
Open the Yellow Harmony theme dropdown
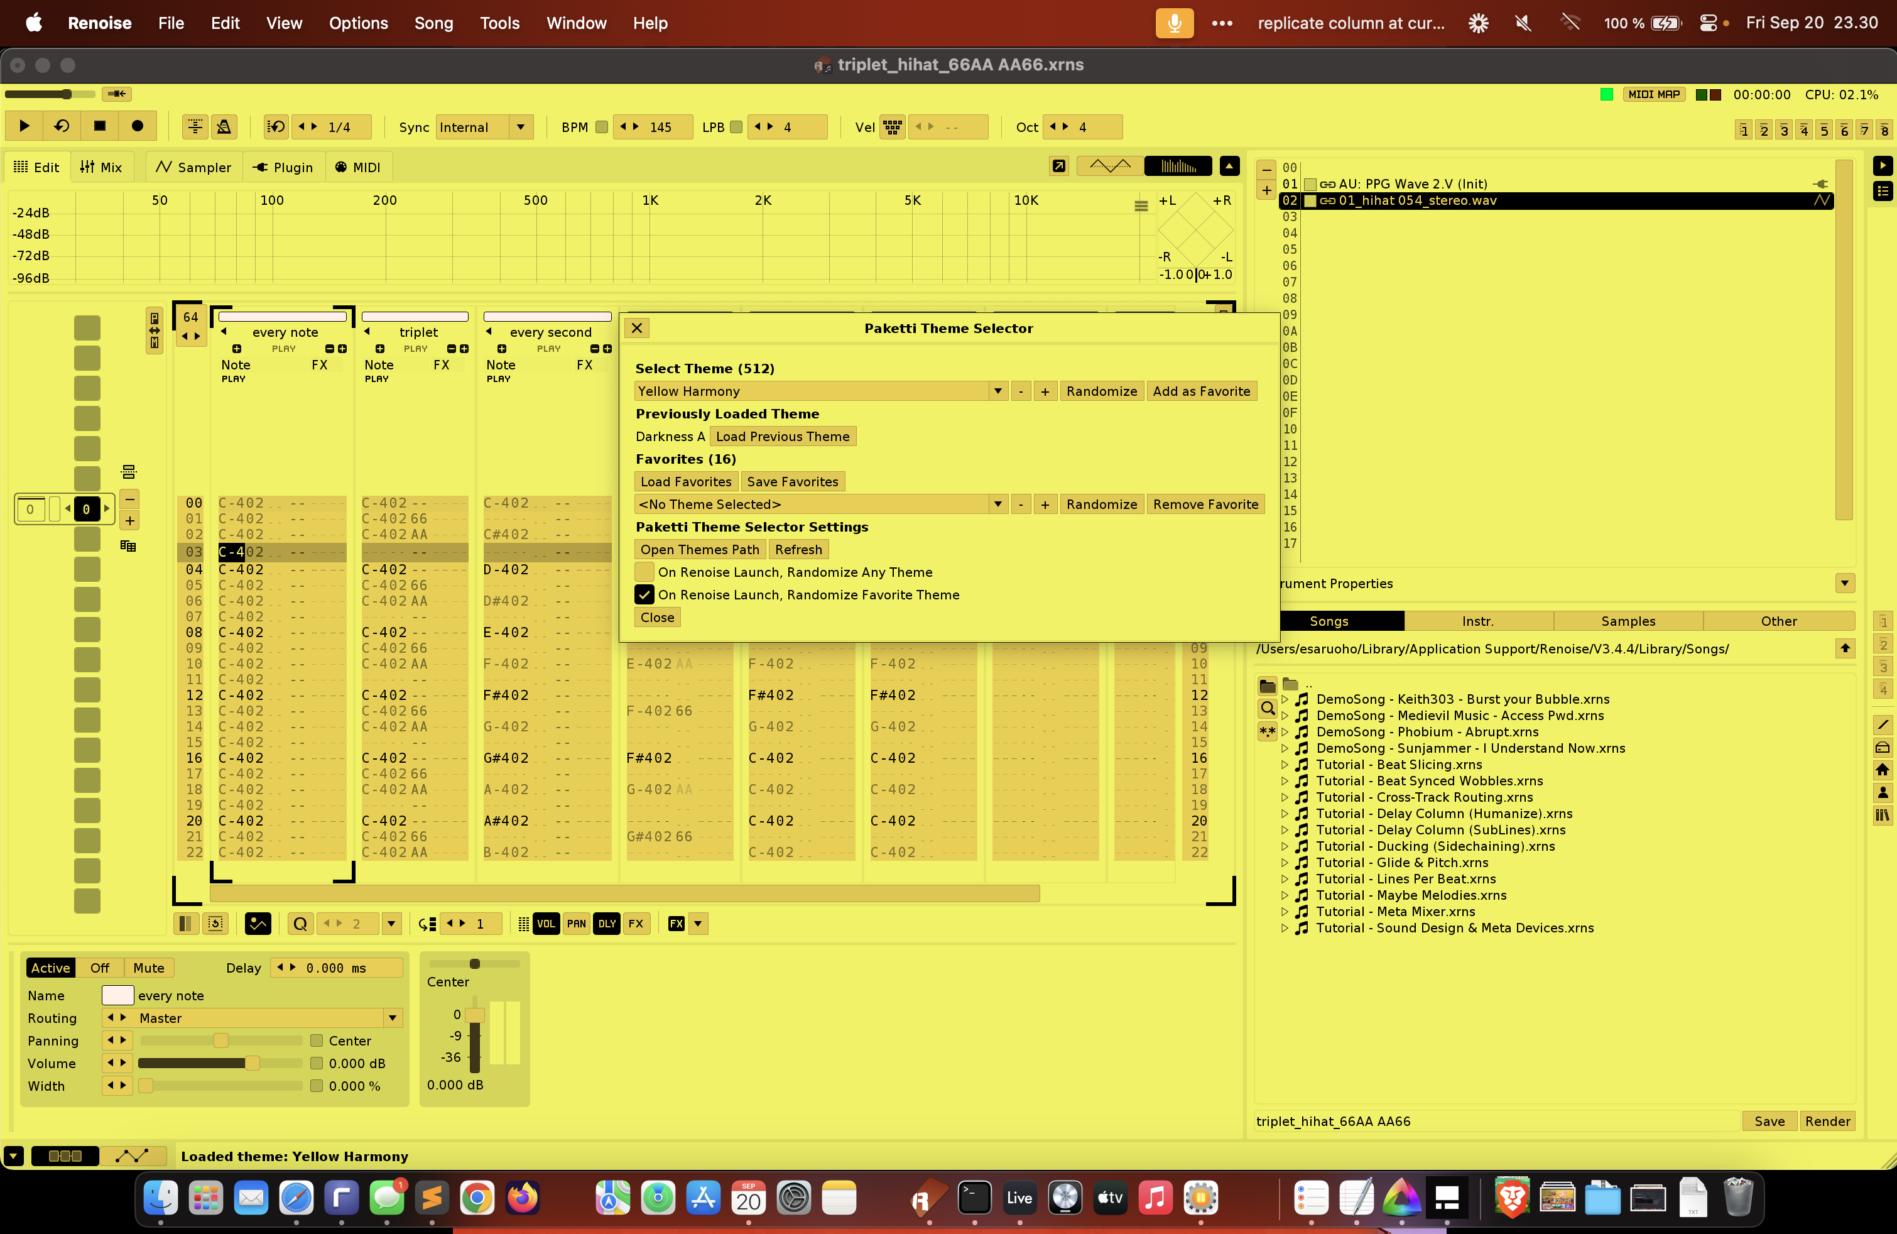point(997,391)
